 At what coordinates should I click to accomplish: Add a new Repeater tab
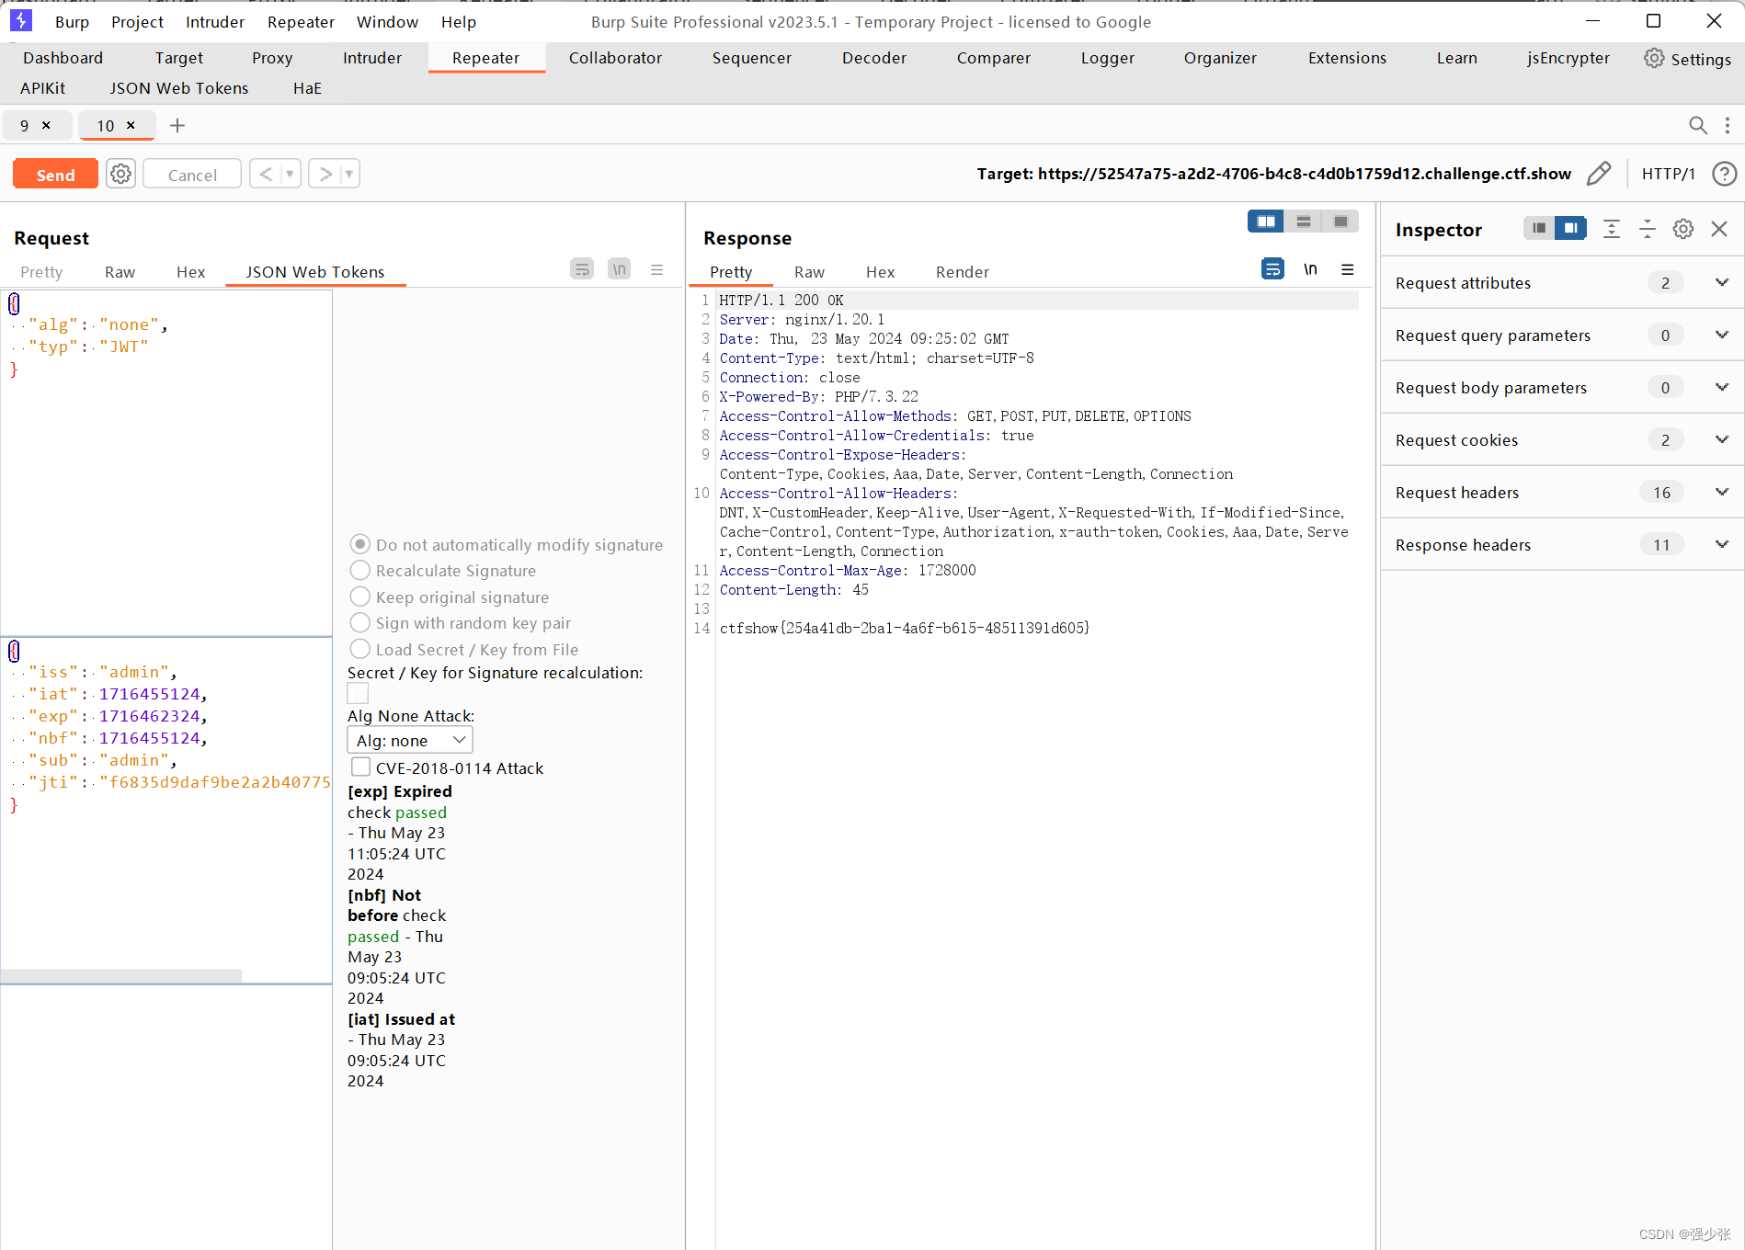click(177, 125)
